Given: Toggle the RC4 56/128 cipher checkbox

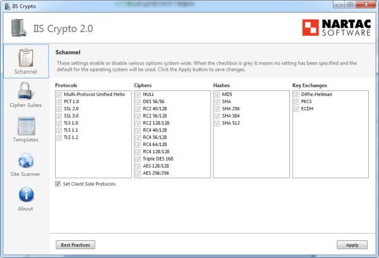Looking at the screenshot, I should 138,138.
